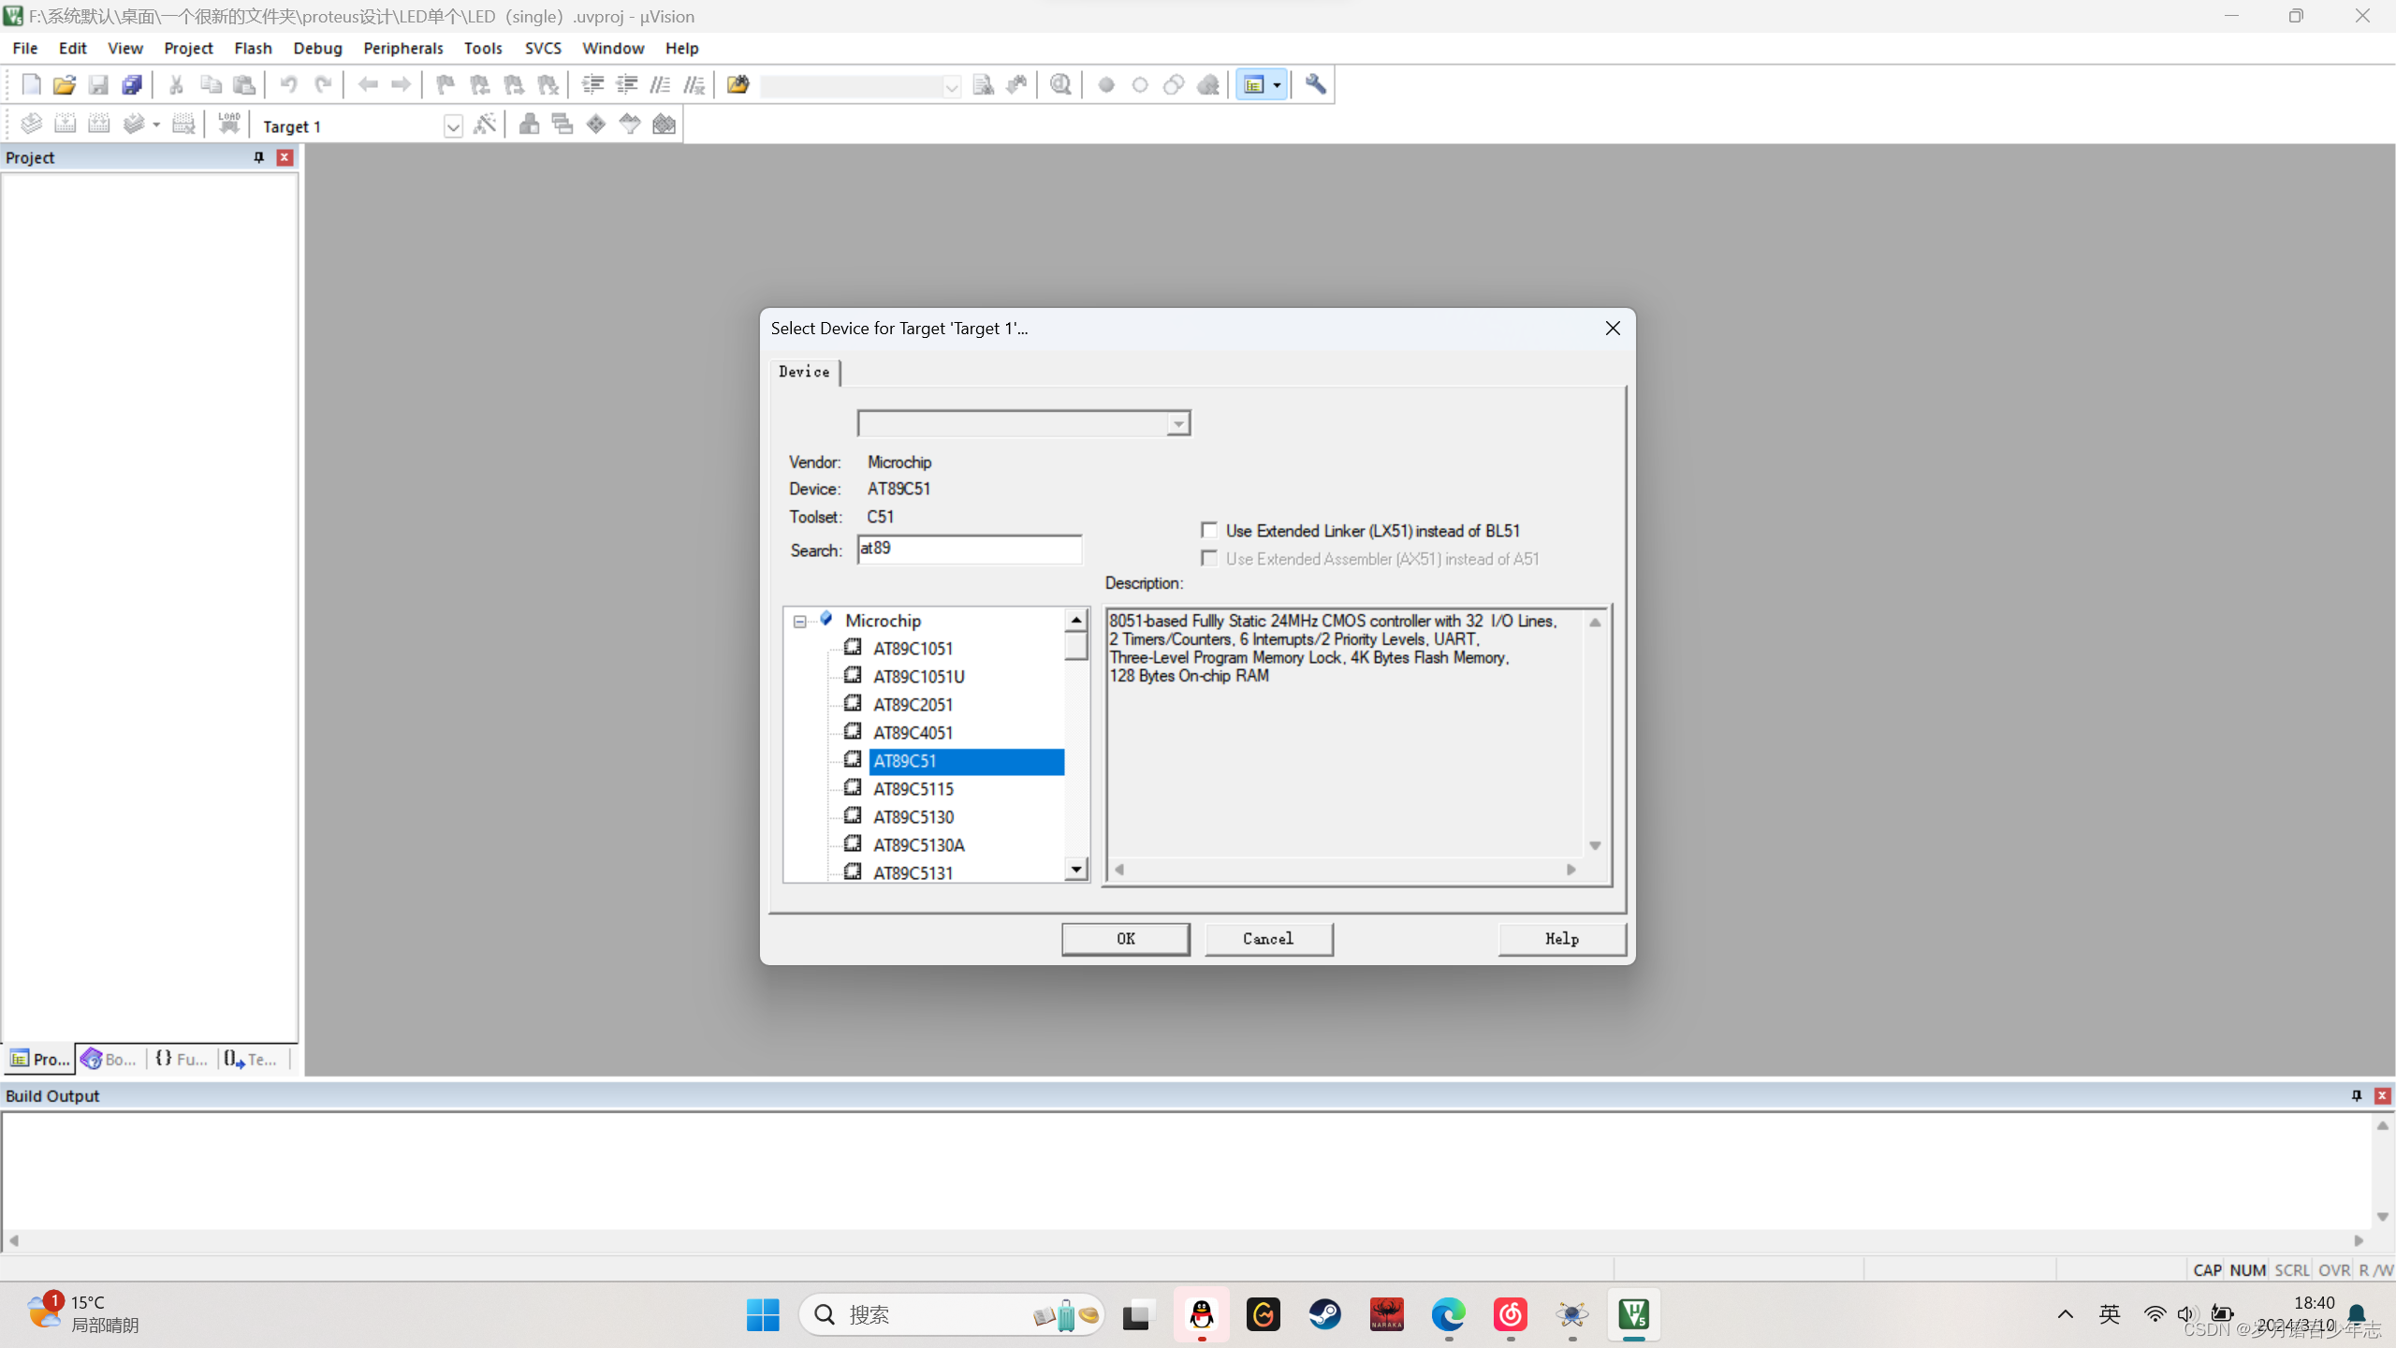Switch to the Templates tab
2396x1348 pixels.
click(251, 1059)
